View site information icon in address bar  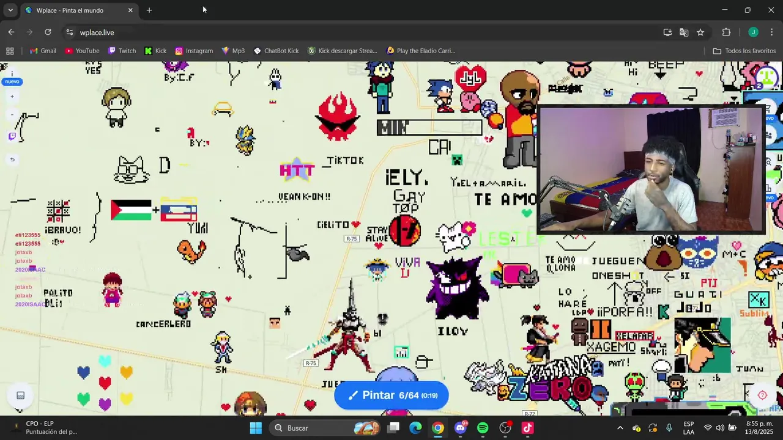pos(69,32)
